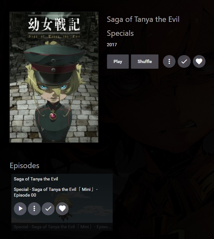Click the 2017 year label
This screenshot has height=239, width=214.
(112, 45)
